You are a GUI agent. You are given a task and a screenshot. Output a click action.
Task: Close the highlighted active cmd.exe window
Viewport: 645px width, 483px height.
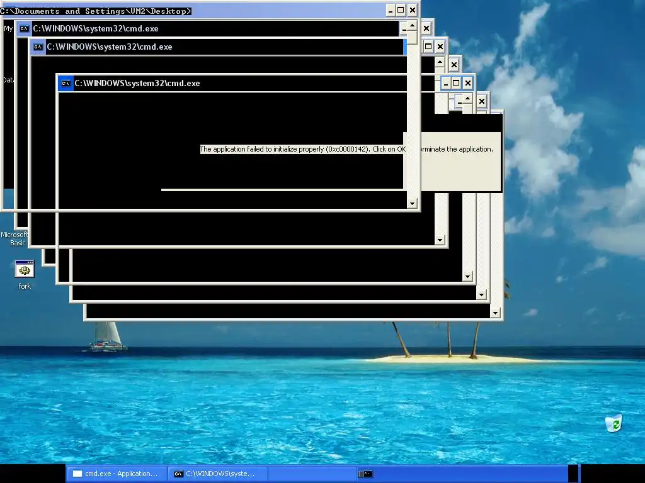[468, 84]
